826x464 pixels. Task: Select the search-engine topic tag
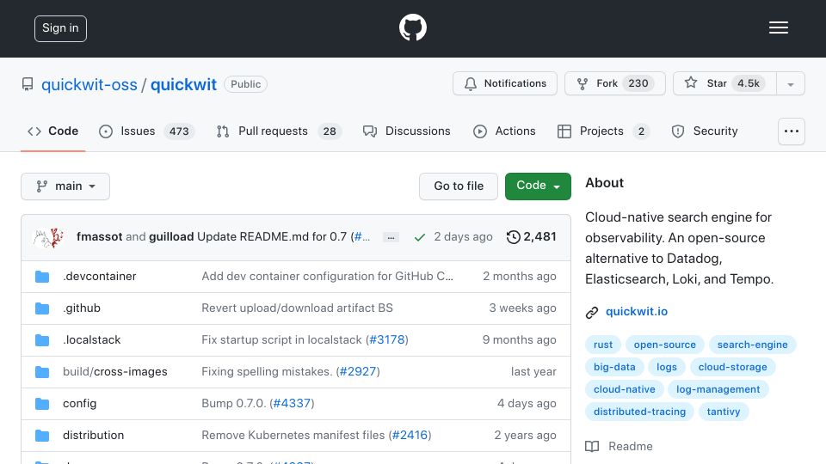(x=752, y=345)
